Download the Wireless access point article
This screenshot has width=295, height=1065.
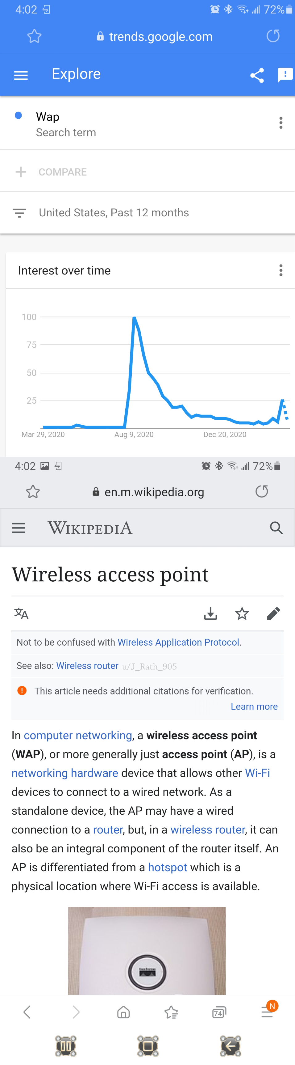(x=210, y=613)
